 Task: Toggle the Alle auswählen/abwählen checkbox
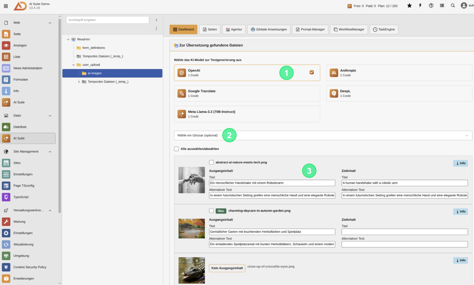tap(176, 149)
